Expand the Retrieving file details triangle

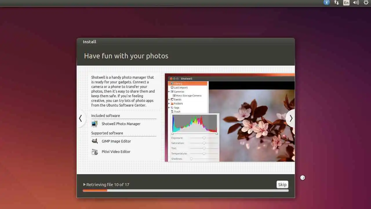[84, 185]
